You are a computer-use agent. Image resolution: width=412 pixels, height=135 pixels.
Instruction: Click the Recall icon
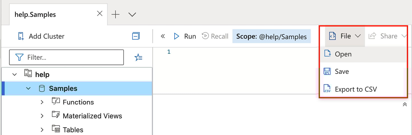(x=205, y=36)
